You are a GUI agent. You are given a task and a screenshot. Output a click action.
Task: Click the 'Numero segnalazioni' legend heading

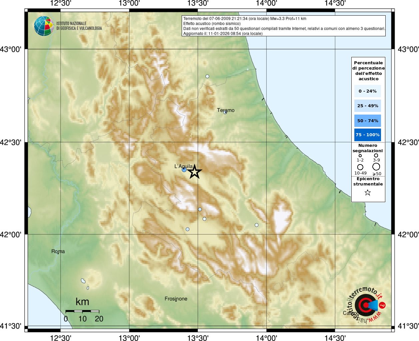click(x=368, y=148)
